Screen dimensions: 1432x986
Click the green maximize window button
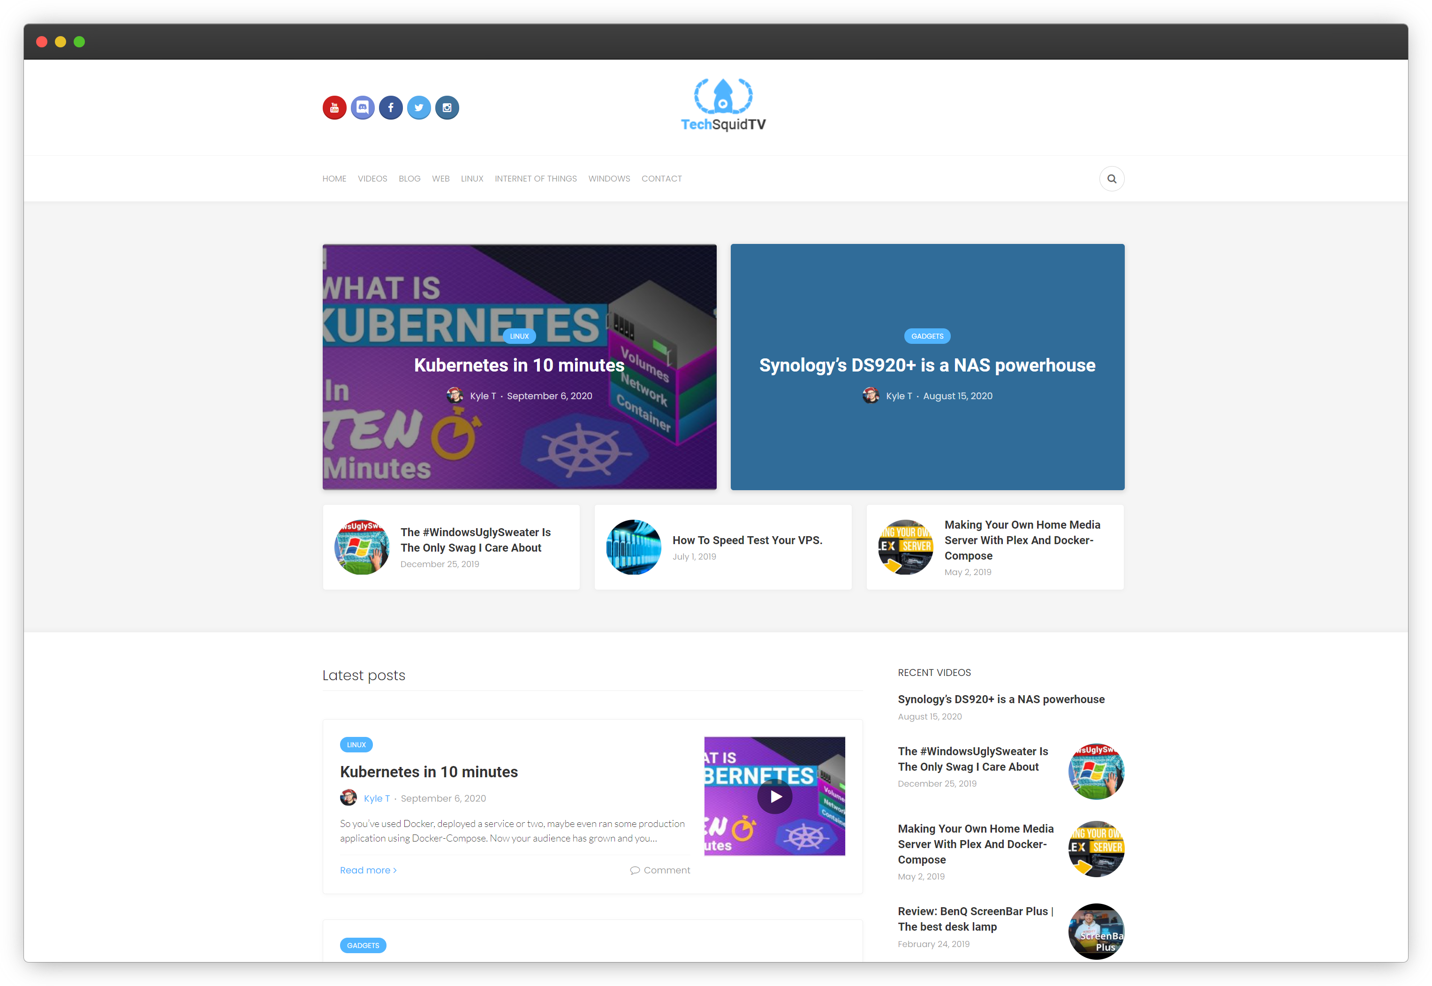79,41
